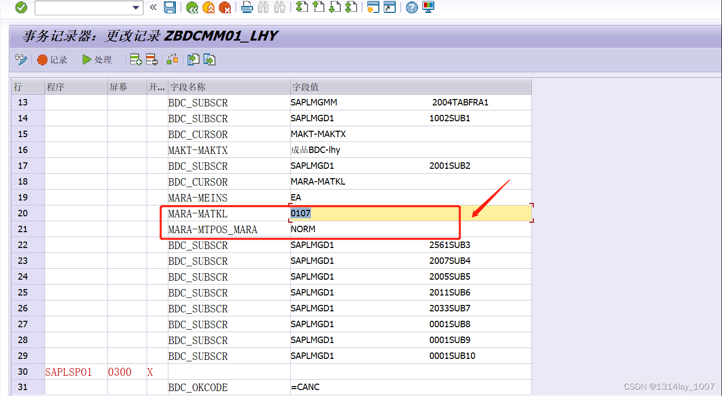Image resolution: width=722 pixels, height=396 pixels.
Task: Click the Print icon
Action: [x=247, y=7]
